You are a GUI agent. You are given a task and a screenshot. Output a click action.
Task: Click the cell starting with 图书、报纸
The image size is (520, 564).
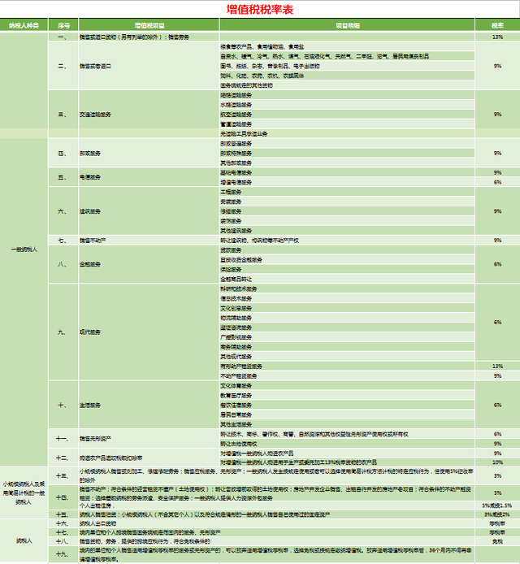pyautogui.click(x=348, y=66)
